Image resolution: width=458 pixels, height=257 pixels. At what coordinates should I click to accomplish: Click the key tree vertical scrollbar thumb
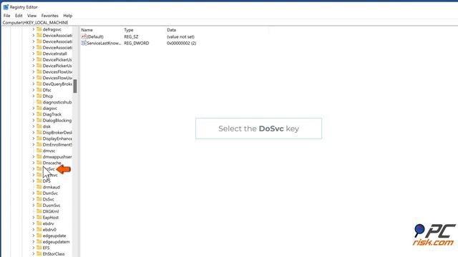(75, 86)
